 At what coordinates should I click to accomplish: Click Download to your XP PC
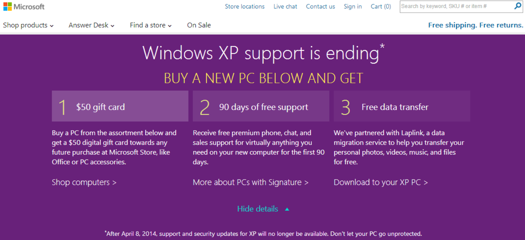(x=381, y=182)
